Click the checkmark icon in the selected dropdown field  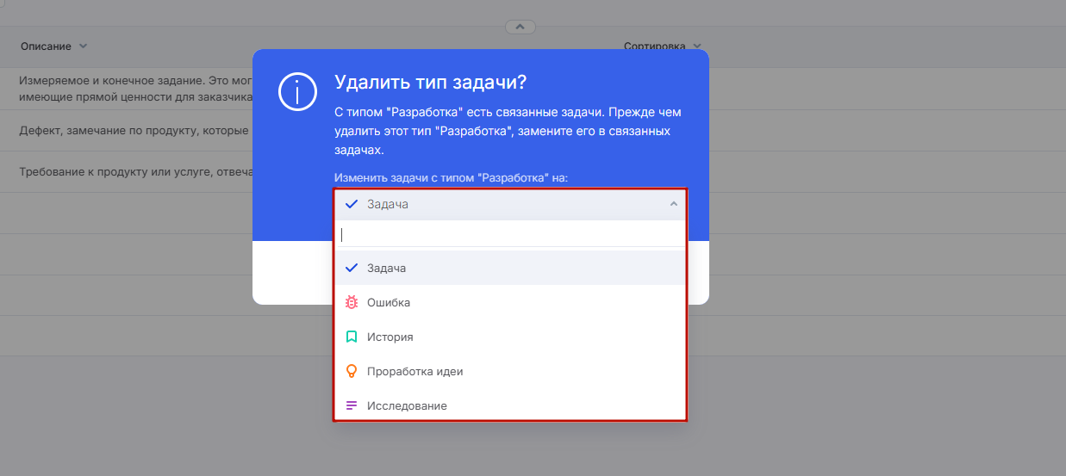[x=352, y=205]
